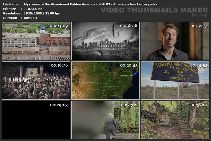Click the timestamp 00:24:54
This screenshot has width=211, height=141.
click(x=198, y=65)
